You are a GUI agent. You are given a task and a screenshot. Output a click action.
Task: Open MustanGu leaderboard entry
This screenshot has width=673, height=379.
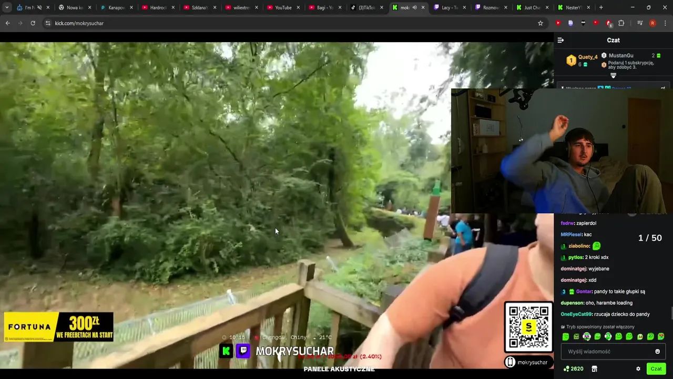pyautogui.click(x=620, y=55)
